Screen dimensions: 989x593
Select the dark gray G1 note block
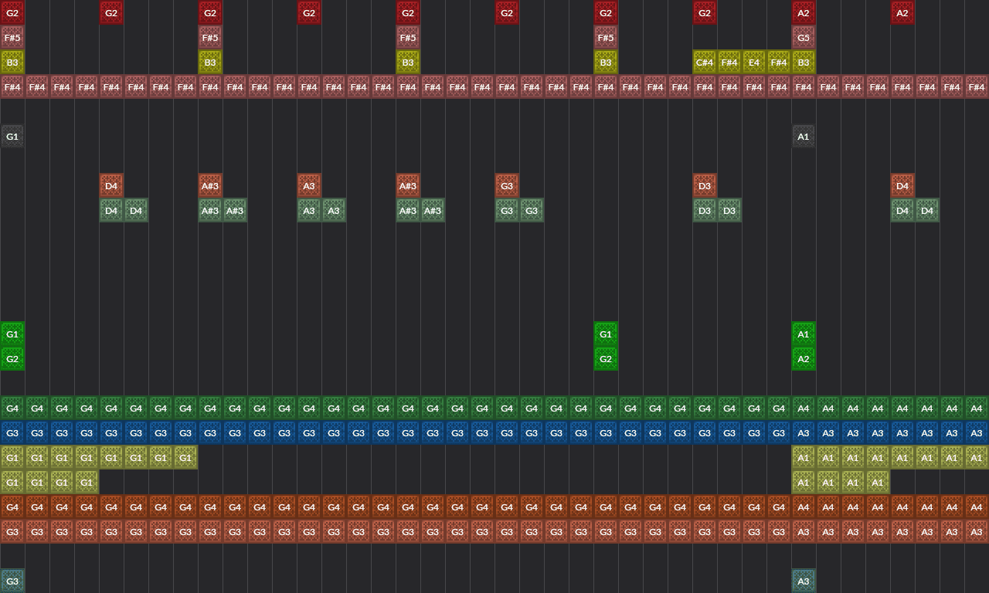click(x=12, y=136)
